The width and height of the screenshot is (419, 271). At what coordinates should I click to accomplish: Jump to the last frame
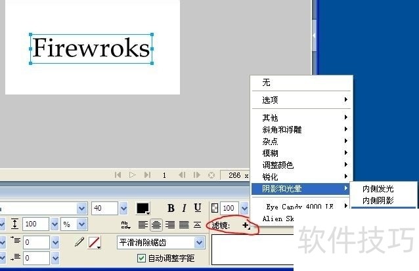pyautogui.click(x=147, y=175)
